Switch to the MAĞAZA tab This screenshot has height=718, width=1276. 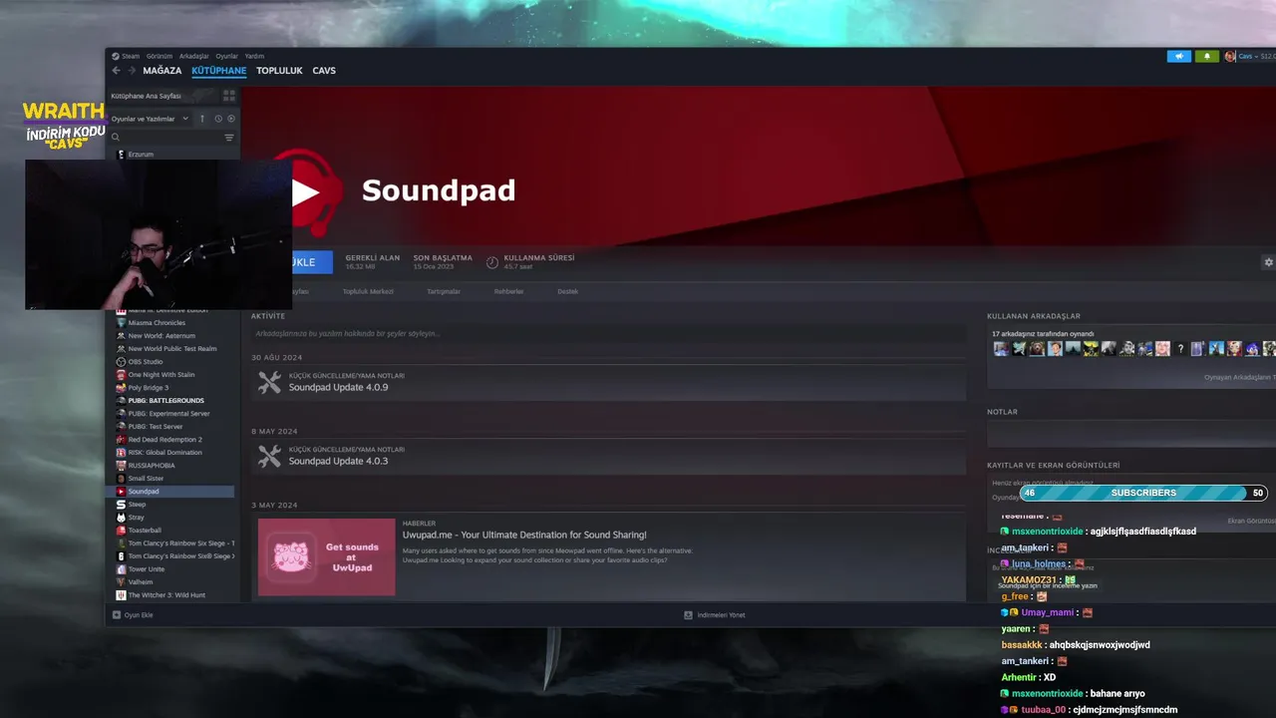[162, 71]
